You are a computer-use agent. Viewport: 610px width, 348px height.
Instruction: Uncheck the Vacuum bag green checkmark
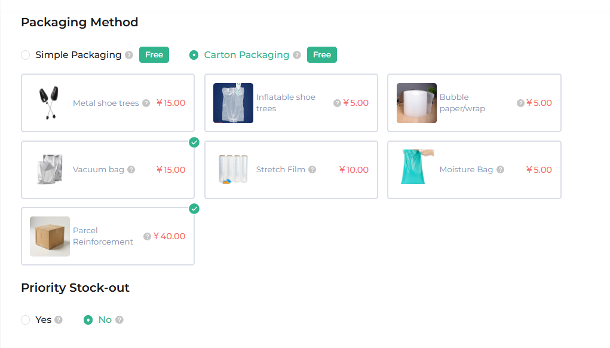pos(194,142)
